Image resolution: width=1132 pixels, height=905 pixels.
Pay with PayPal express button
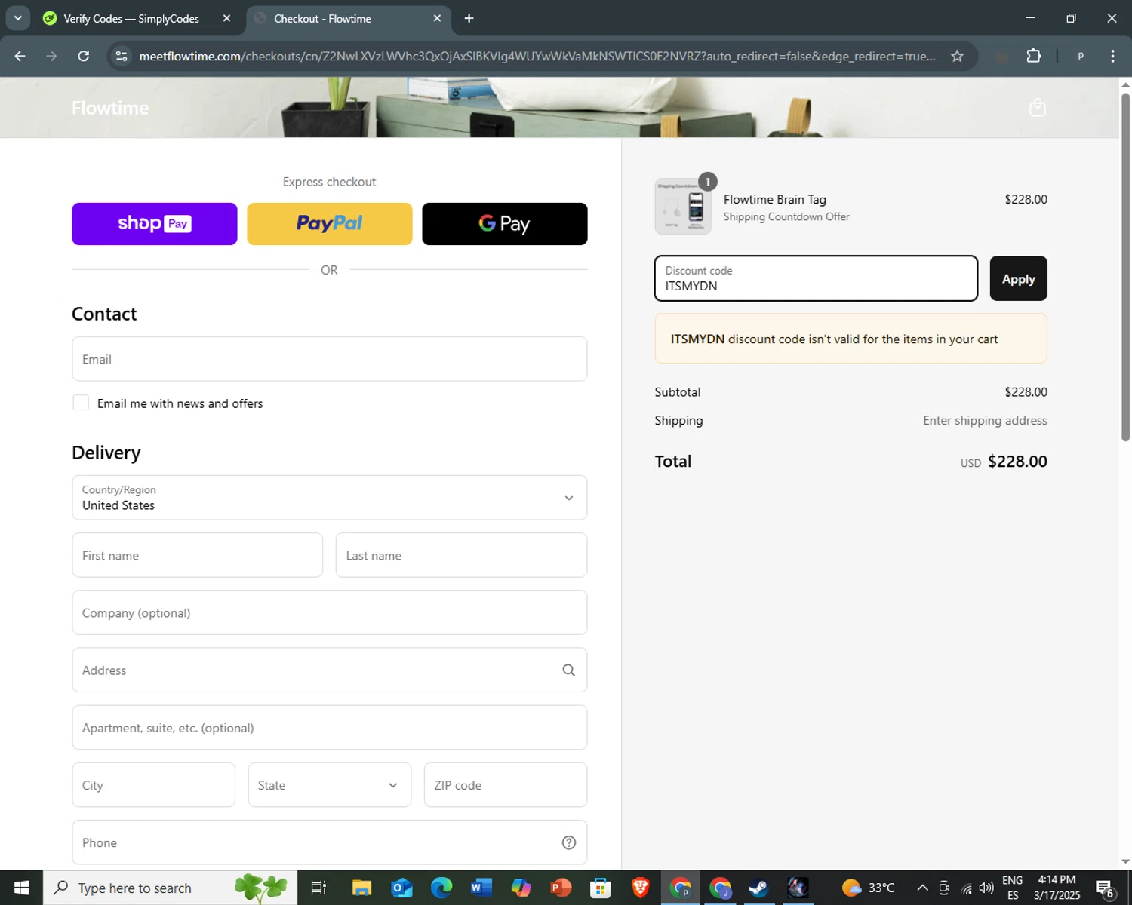click(x=330, y=224)
